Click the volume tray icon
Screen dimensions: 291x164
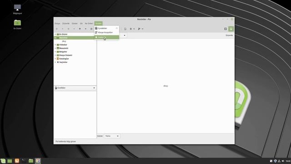tap(283, 161)
